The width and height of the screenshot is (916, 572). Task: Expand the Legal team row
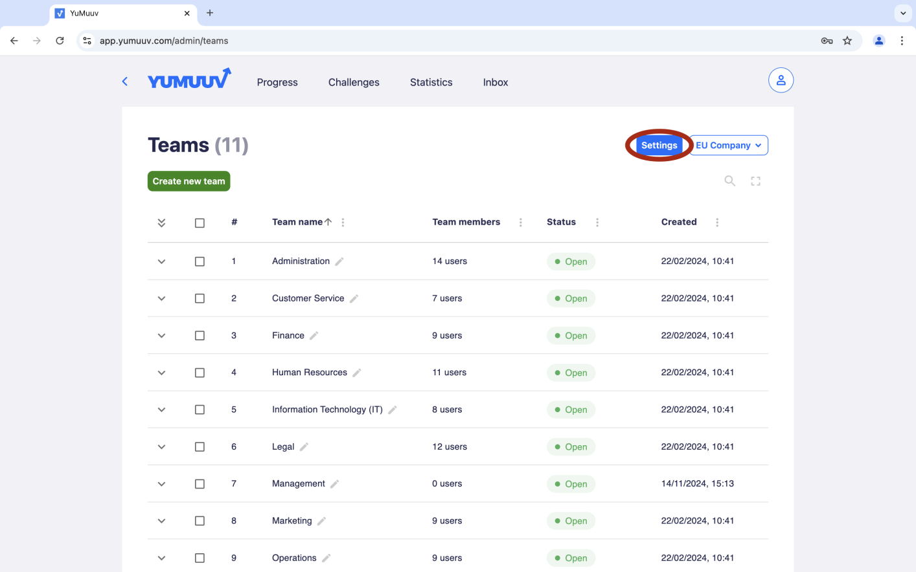click(x=161, y=447)
